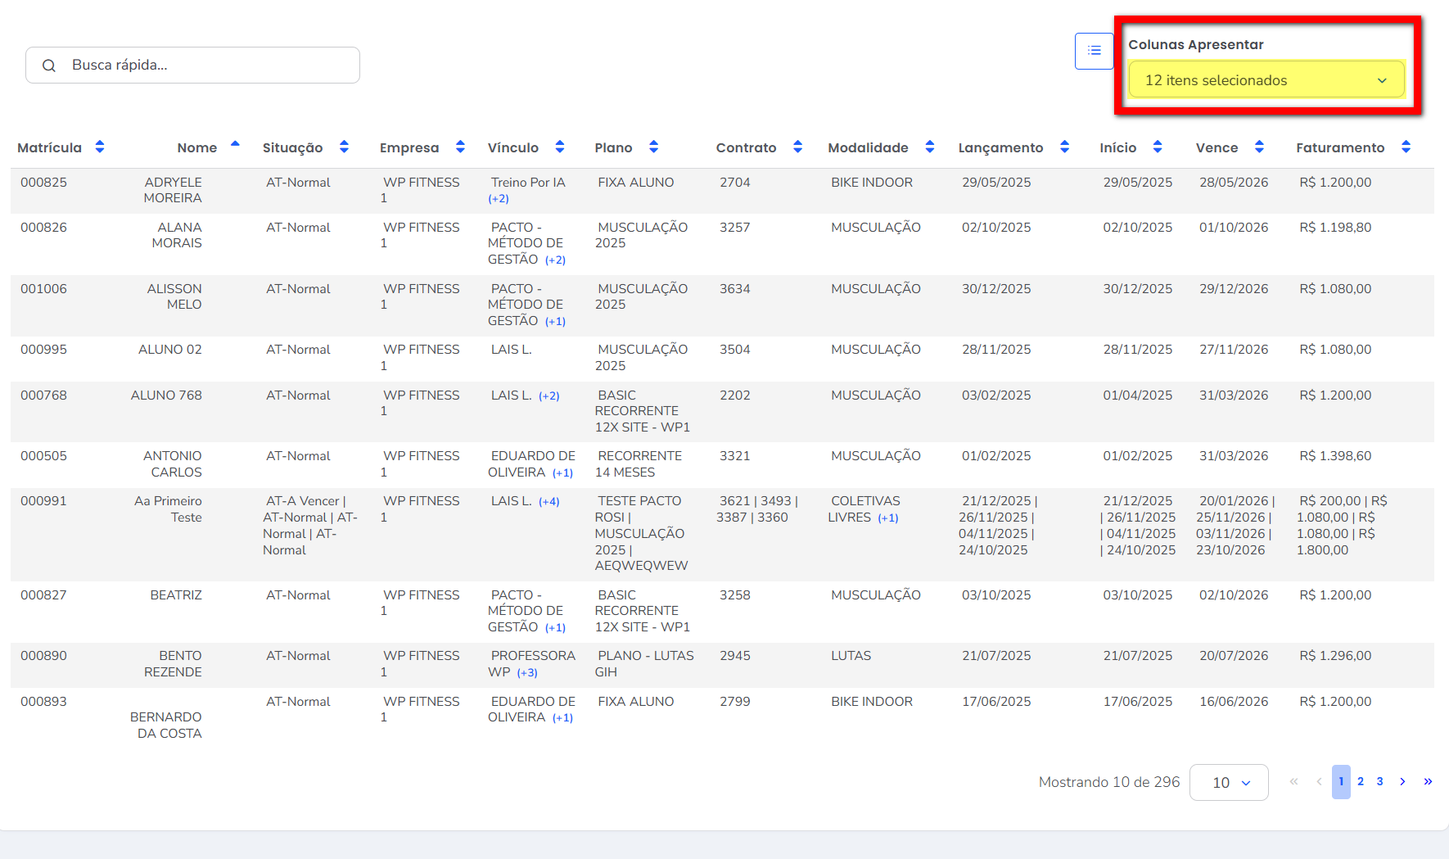Expand the +4 vínculos badge for LAIS L.
The height and width of the screenshot is (859, 1449).
point(549,502)
